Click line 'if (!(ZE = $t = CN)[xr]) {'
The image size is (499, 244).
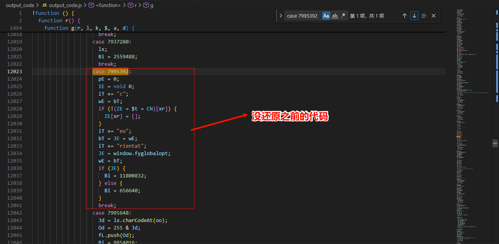tap(137, 109)
